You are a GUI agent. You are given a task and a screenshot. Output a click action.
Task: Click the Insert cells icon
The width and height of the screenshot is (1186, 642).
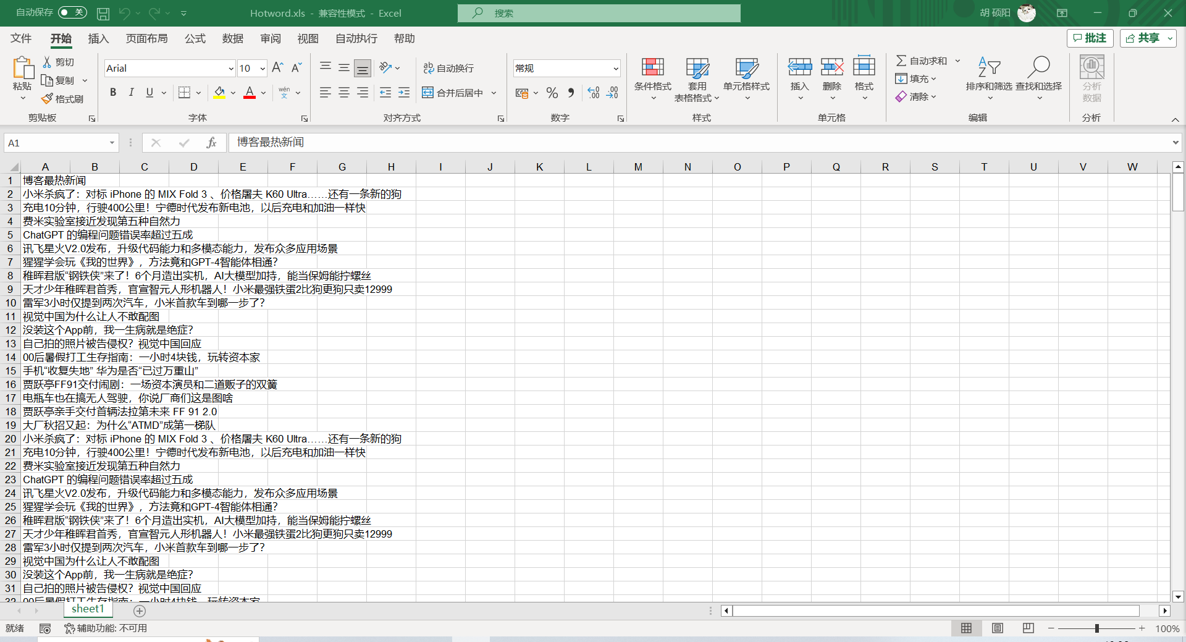[800, 67]
